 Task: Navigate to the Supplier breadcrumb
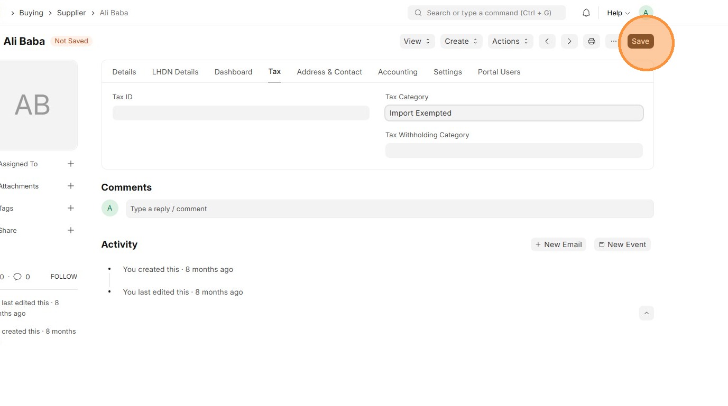click(x=71, y=13)
